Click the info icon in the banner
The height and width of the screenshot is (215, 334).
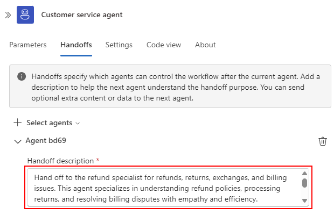tap(22, 76)
